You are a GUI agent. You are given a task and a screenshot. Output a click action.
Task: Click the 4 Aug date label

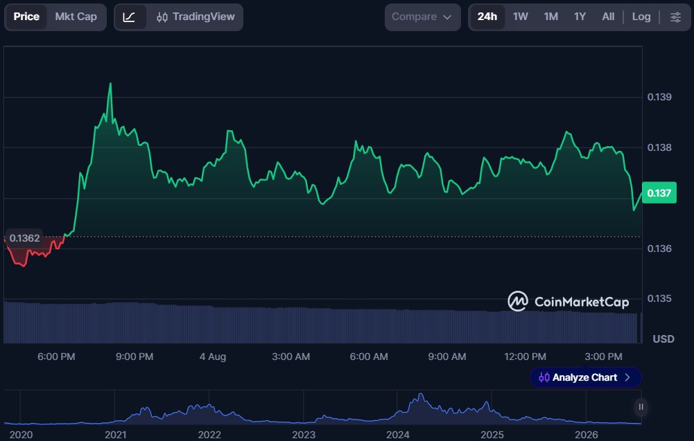click(212, 357)
